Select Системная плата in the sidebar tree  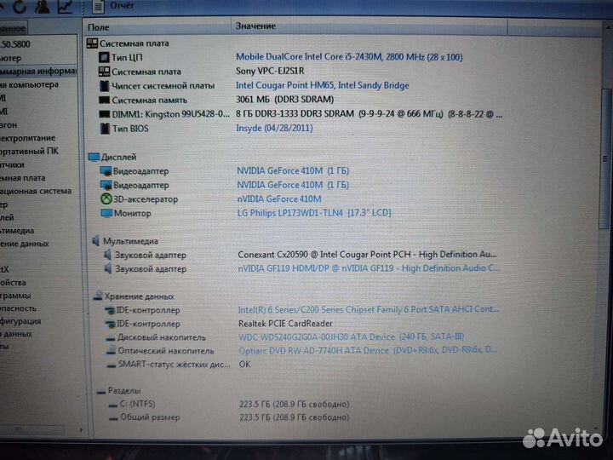coord(23,178)
